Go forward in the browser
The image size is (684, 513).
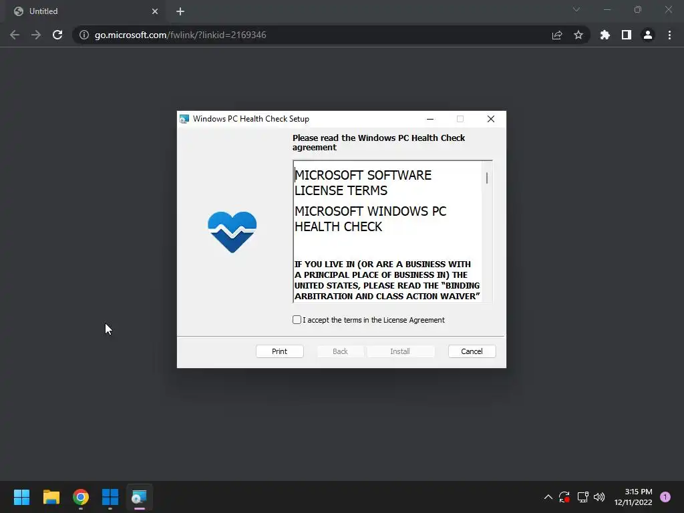click(x=36, y=35)
